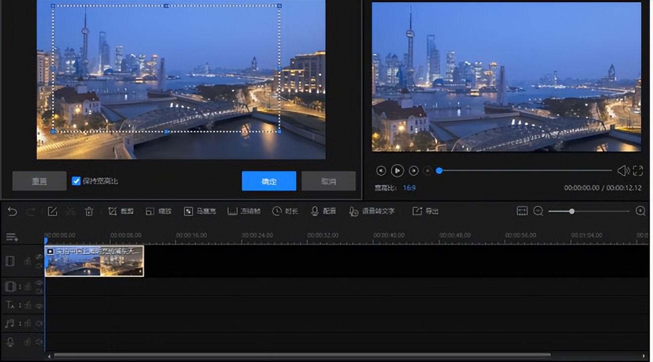The width and height of the screenshot is (653, 362).
Task: Enter fullscreen preview mode
Action: [638, 171]
